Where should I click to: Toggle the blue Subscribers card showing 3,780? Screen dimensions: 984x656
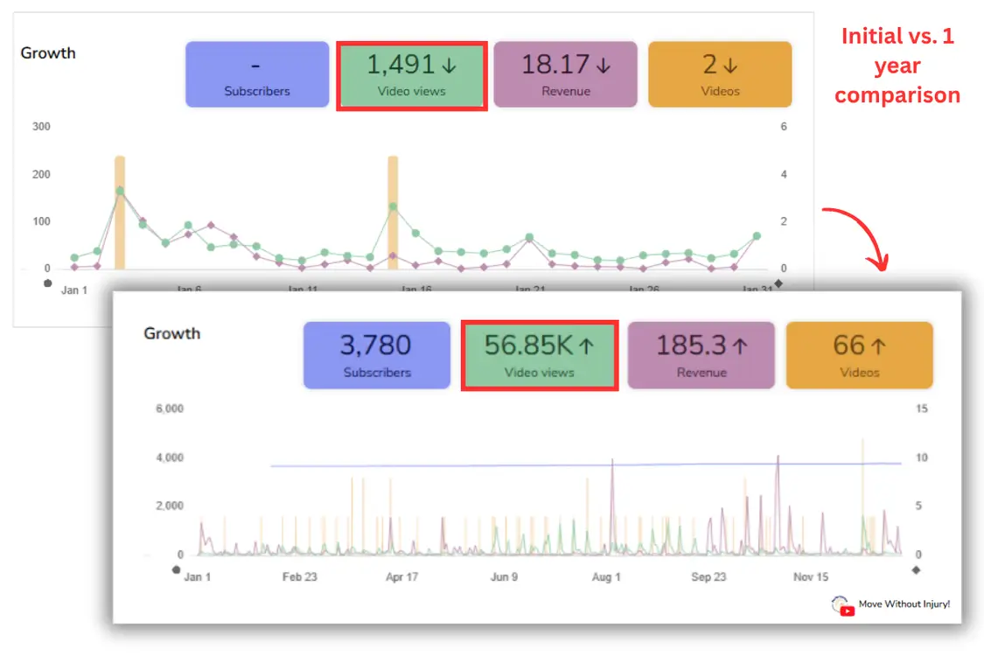[x=376, y=355]
